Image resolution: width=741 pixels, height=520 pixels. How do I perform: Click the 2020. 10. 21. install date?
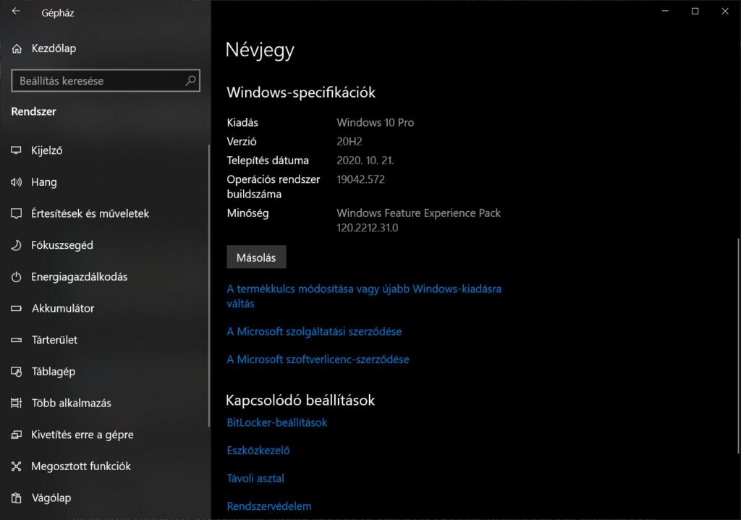click(x=365, y=161)
